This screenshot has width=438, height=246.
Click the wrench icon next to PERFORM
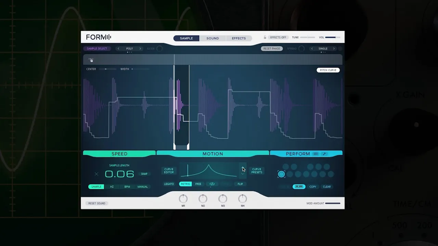pyautogui.click(x=324, y=154)
